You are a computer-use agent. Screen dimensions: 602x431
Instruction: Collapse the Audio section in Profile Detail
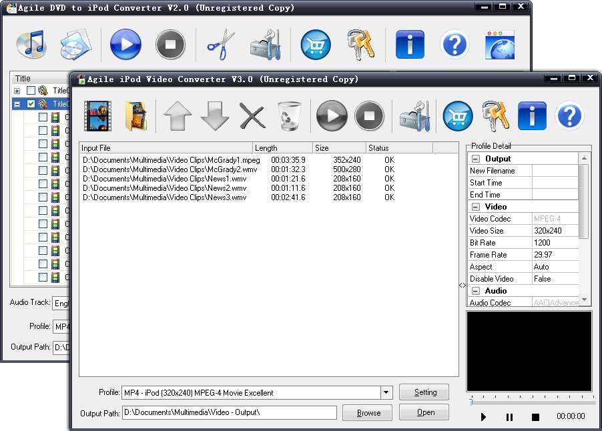tap(476, 290)
